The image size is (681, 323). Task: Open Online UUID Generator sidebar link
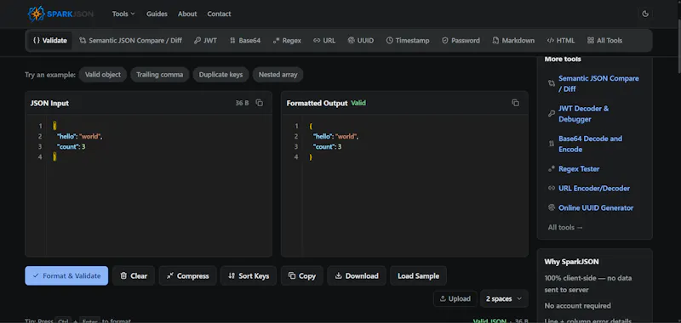pos(595,207)
